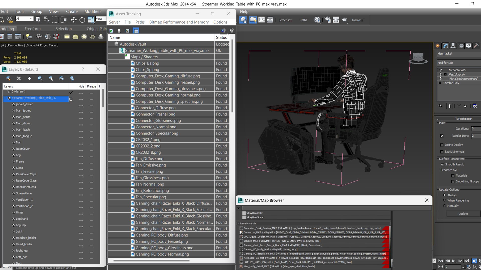Open the Display command panel
The height and width of the screenshot is (270, 481).
468,46
